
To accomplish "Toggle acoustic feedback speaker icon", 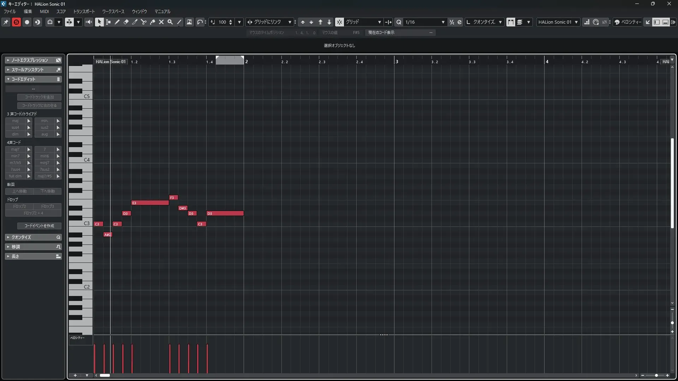I will click(89, 22).
